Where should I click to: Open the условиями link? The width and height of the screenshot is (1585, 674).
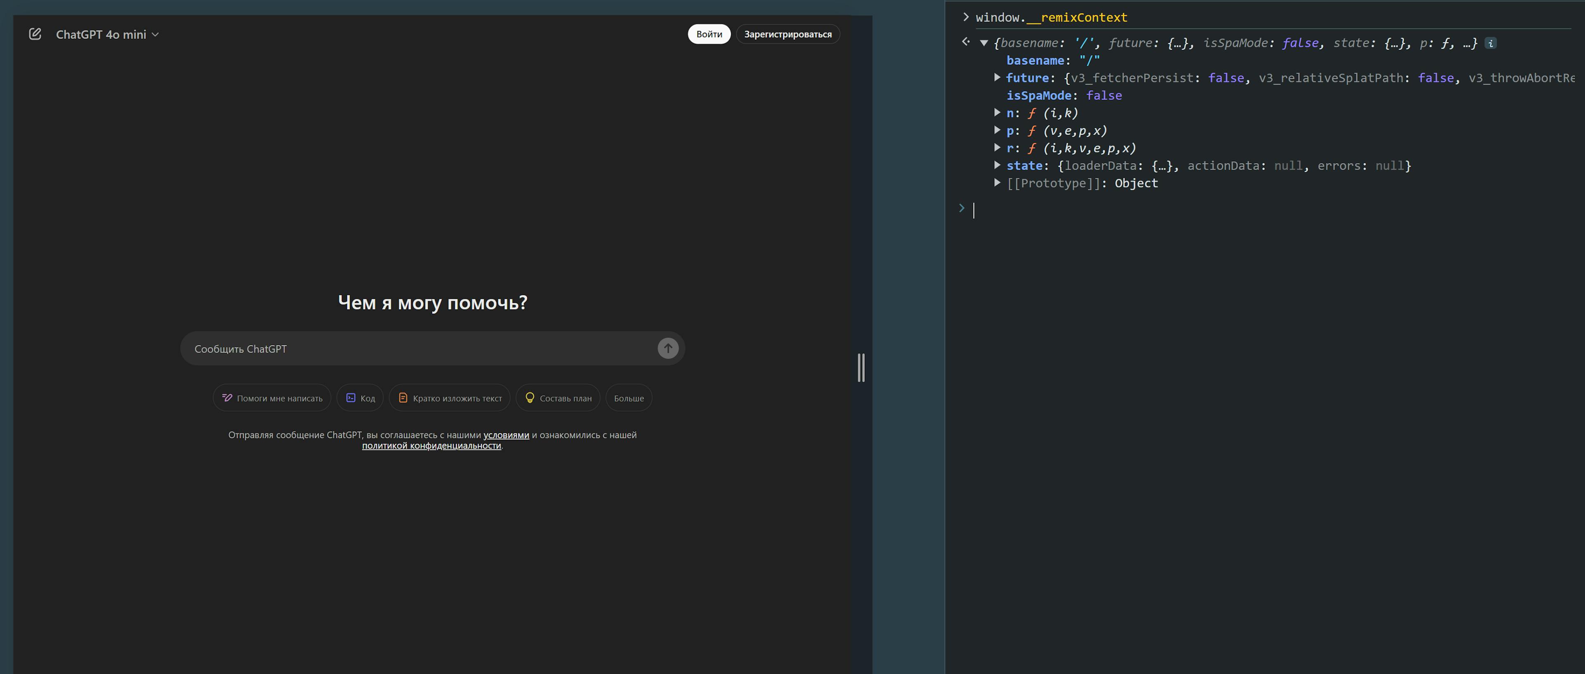pos(506,435)
